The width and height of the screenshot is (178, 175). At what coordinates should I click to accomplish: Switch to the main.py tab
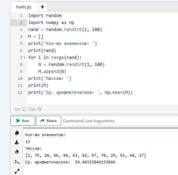click(x=24, y=7)
